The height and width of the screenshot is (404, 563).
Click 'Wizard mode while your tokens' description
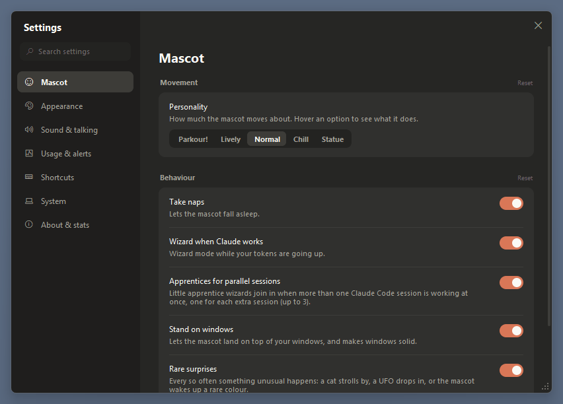[247, 253]
